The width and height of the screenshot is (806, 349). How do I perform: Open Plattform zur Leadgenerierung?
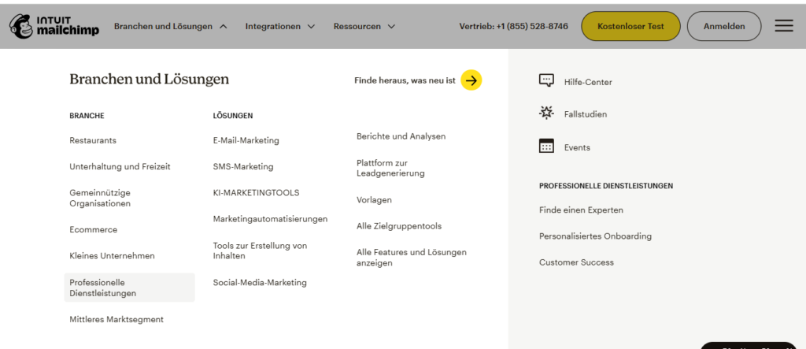pyautogui.click(x=390, y=169)
